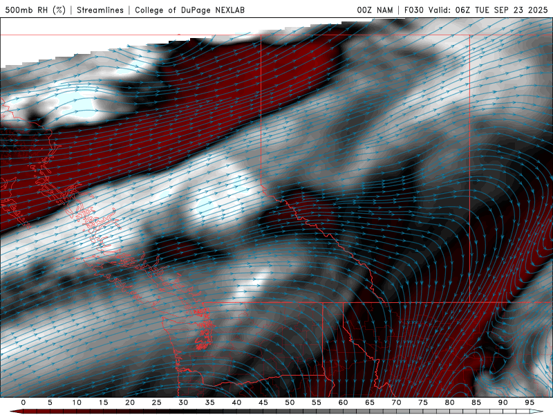Click the "06Z TUE SEP 23 2025" valid time
The image size is (553, 415).
click(x=502, y=10)
